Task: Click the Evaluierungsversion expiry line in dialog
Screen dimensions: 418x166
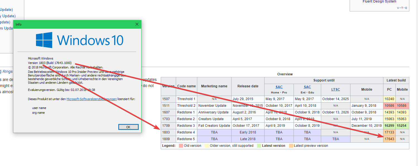Action: (61, 90)
